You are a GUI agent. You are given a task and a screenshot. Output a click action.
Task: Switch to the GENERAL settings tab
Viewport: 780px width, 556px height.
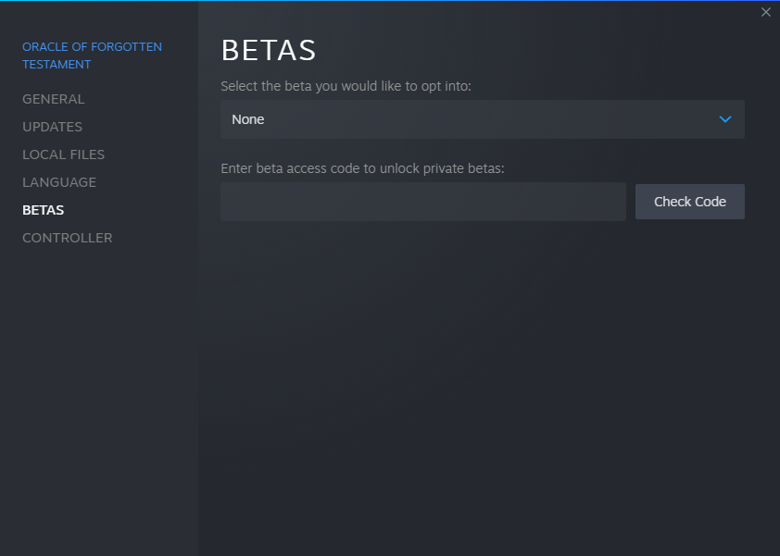coord(53,99)
